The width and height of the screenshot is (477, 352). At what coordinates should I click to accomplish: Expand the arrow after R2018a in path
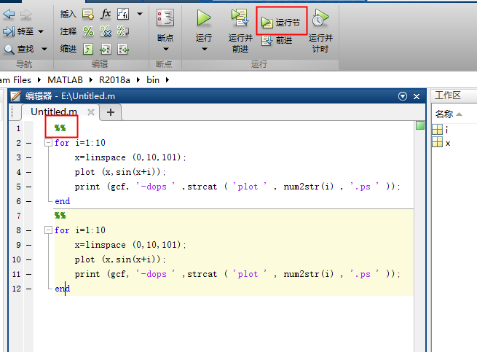pos(138,80)
